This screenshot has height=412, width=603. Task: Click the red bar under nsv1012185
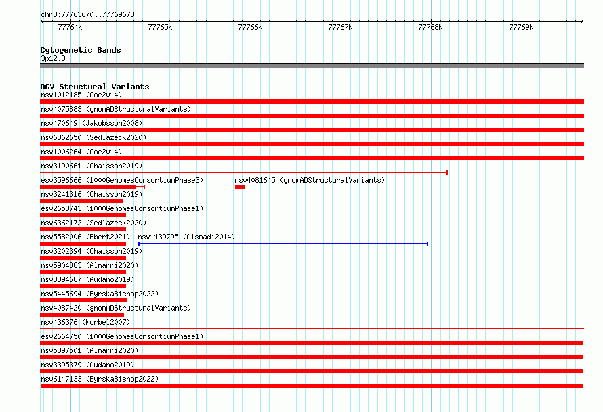point(312,101)
